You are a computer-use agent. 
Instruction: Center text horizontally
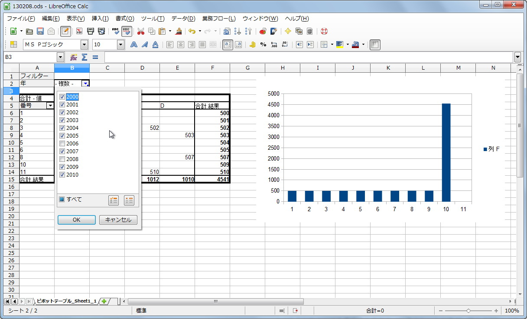(181, 45)
